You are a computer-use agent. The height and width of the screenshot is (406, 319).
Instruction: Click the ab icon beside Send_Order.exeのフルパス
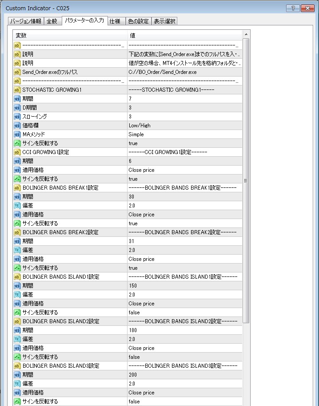17,72
